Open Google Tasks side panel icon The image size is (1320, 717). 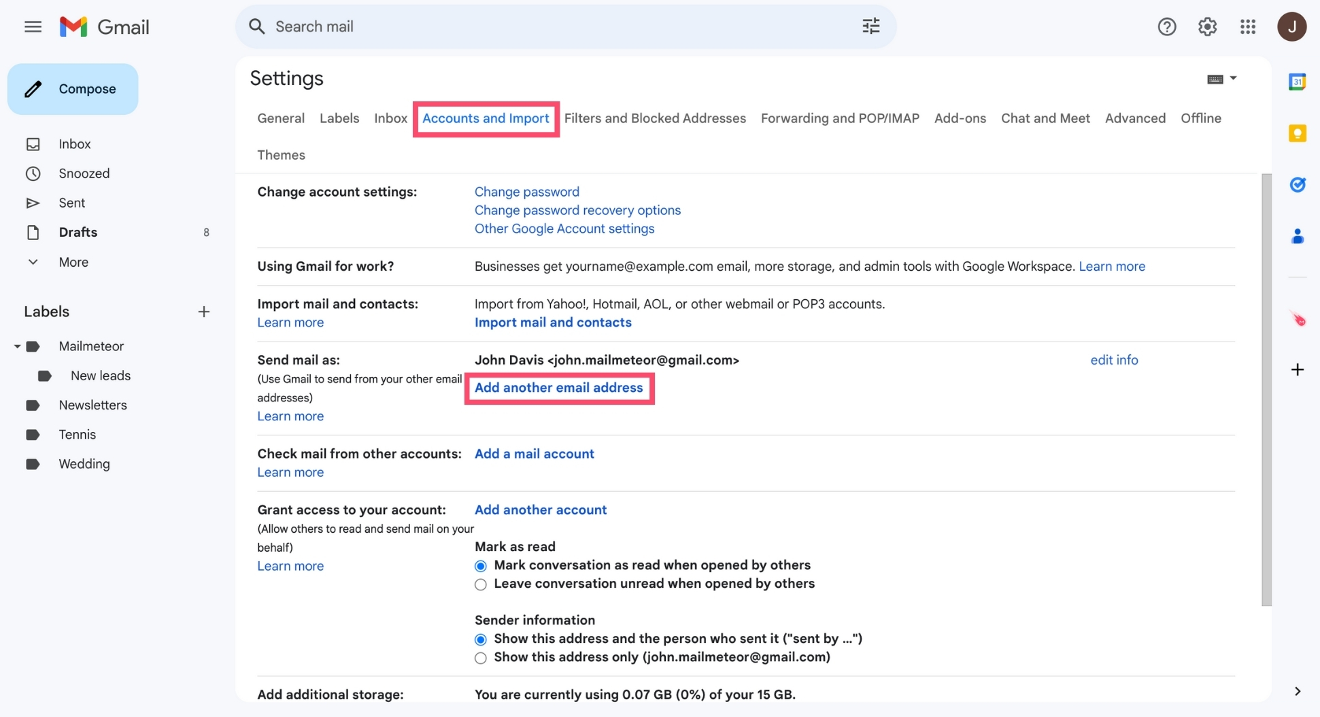pos(1297,184)
